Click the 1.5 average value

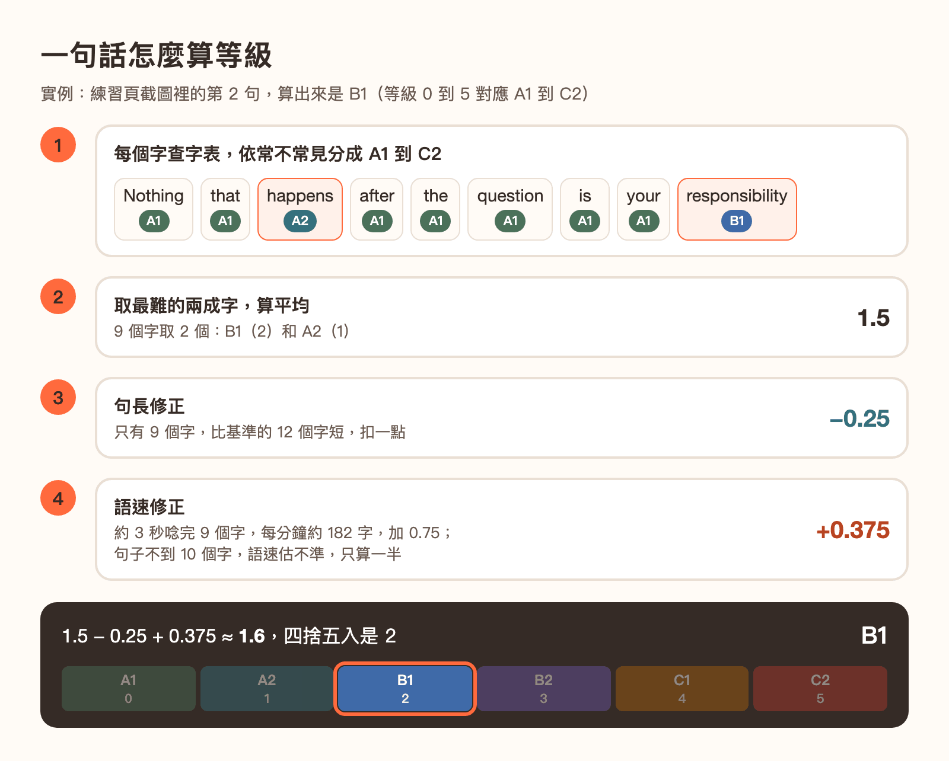[x=873, y=318]
